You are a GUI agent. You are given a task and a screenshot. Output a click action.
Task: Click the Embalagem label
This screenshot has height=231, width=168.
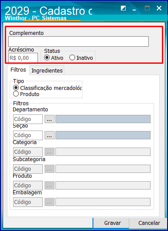coord(27,193)
